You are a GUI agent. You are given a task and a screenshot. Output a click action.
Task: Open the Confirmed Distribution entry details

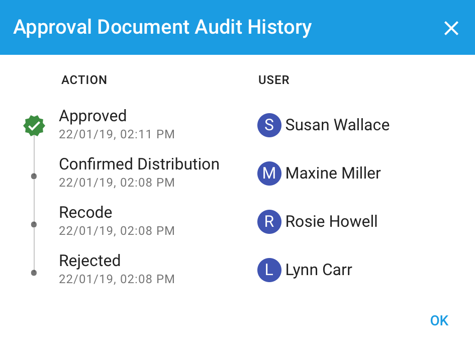tap(140, 164)
